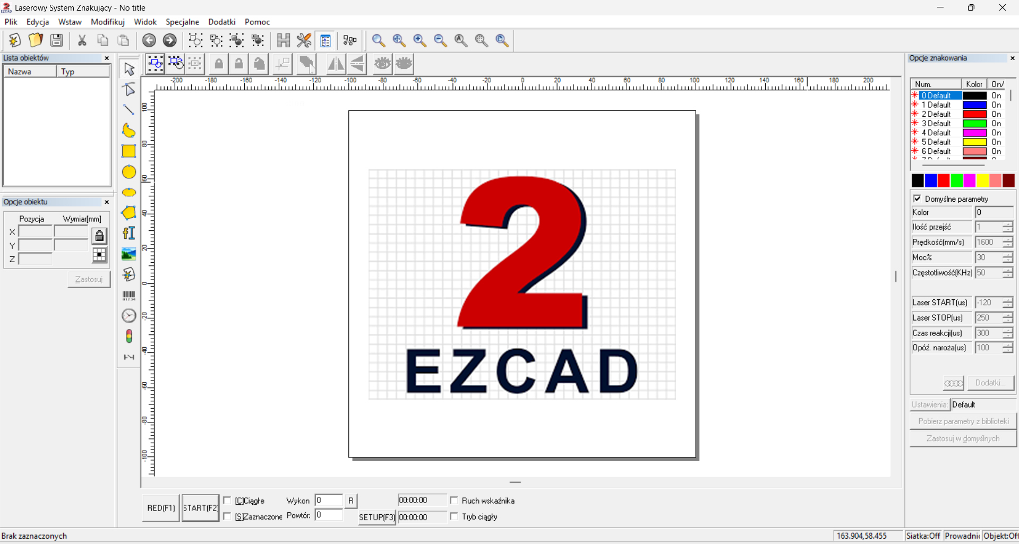Open the Specjalne menu
Screen dimensions: 1019x544
click(x=182, y=22)
